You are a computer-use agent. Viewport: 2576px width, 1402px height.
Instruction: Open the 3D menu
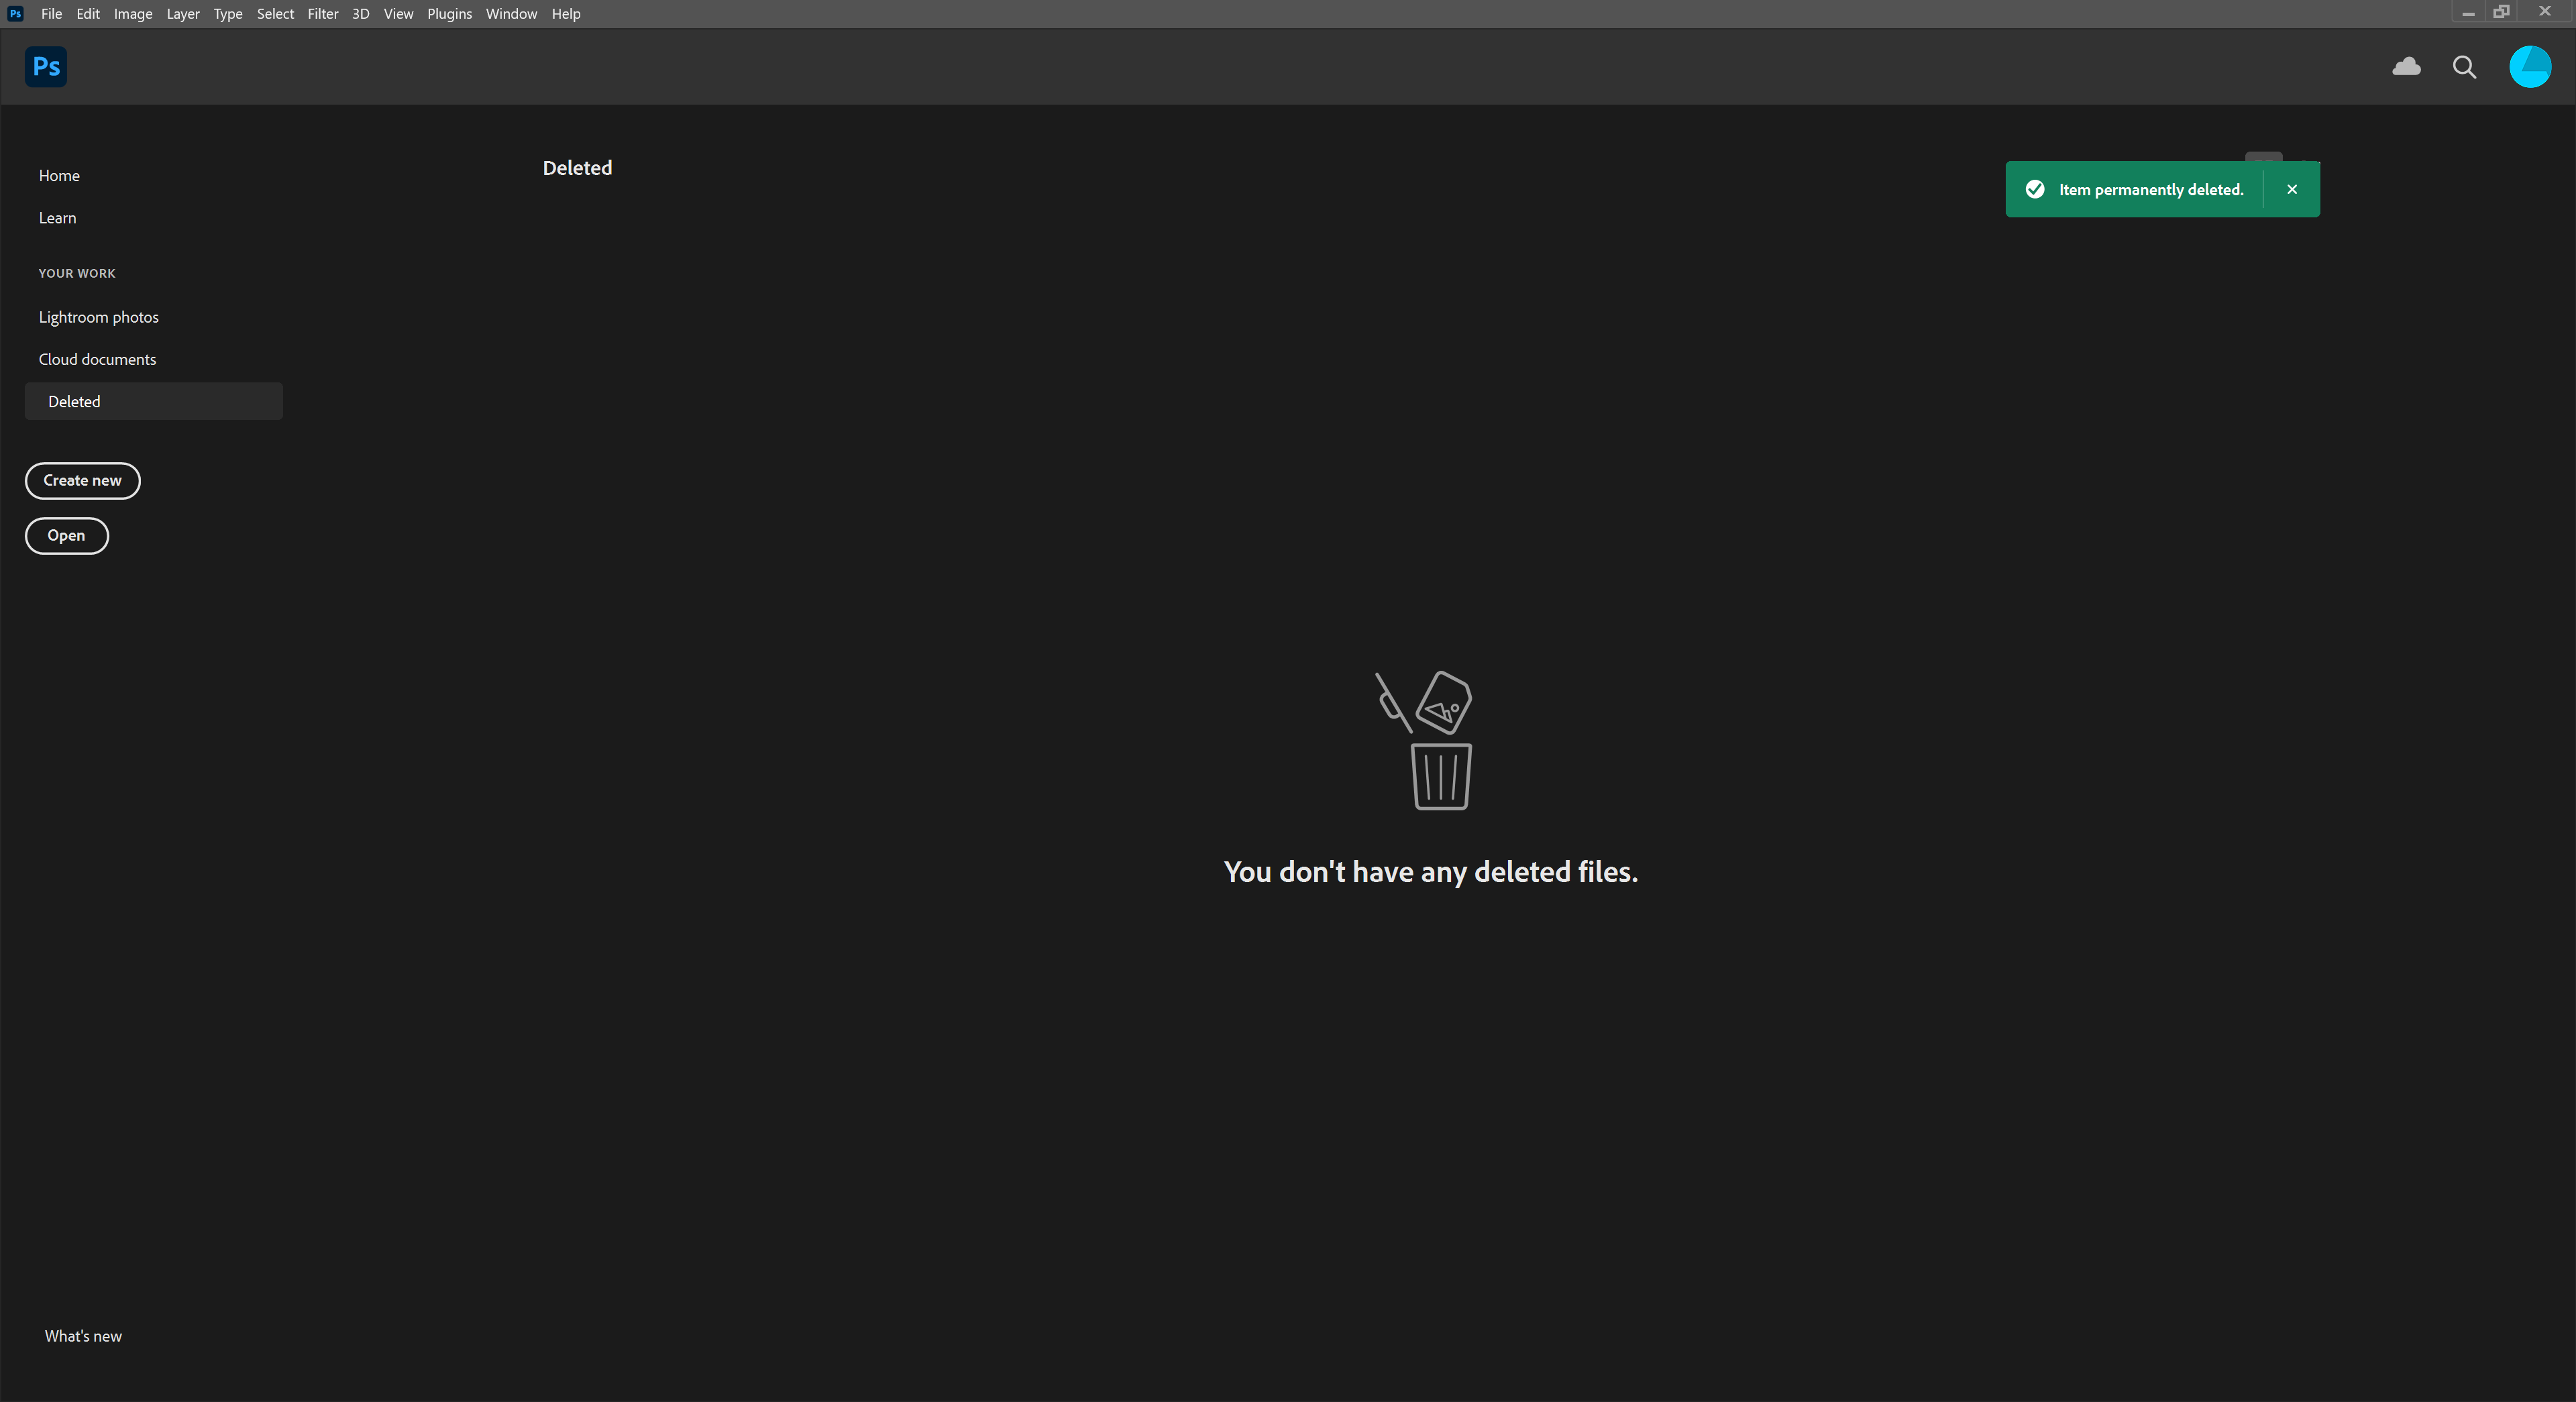[361, 14]
